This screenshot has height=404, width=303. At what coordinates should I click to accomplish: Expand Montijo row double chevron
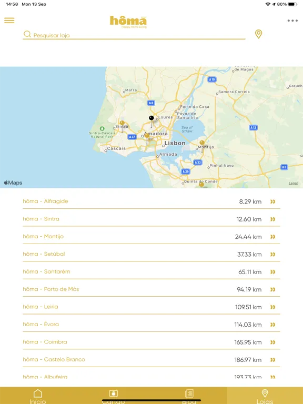click(x=272, y=237)
